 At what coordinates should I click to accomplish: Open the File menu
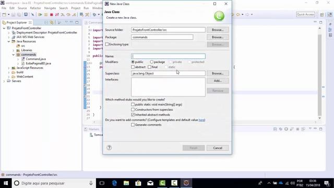click(x=4, y=8)
